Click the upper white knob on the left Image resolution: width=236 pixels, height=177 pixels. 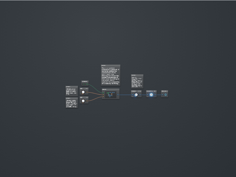tap(83, 92)
